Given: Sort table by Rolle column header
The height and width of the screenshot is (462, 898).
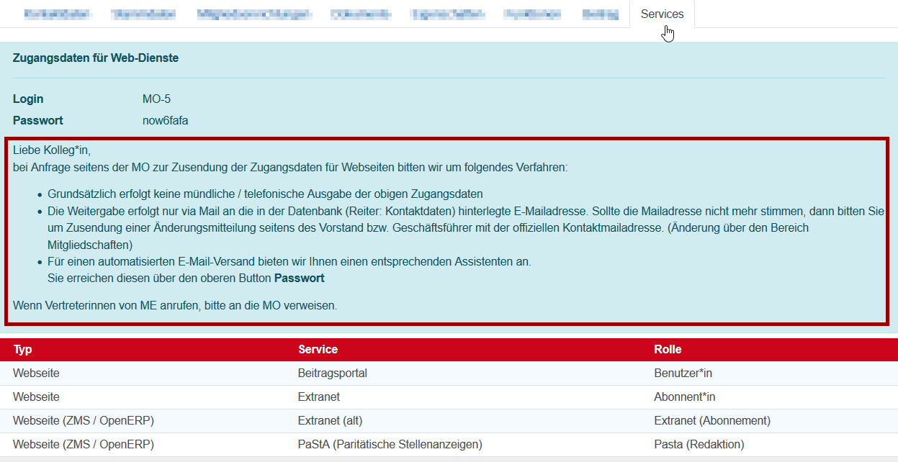Looking at the screenshot, I should (x=668, y=350).
